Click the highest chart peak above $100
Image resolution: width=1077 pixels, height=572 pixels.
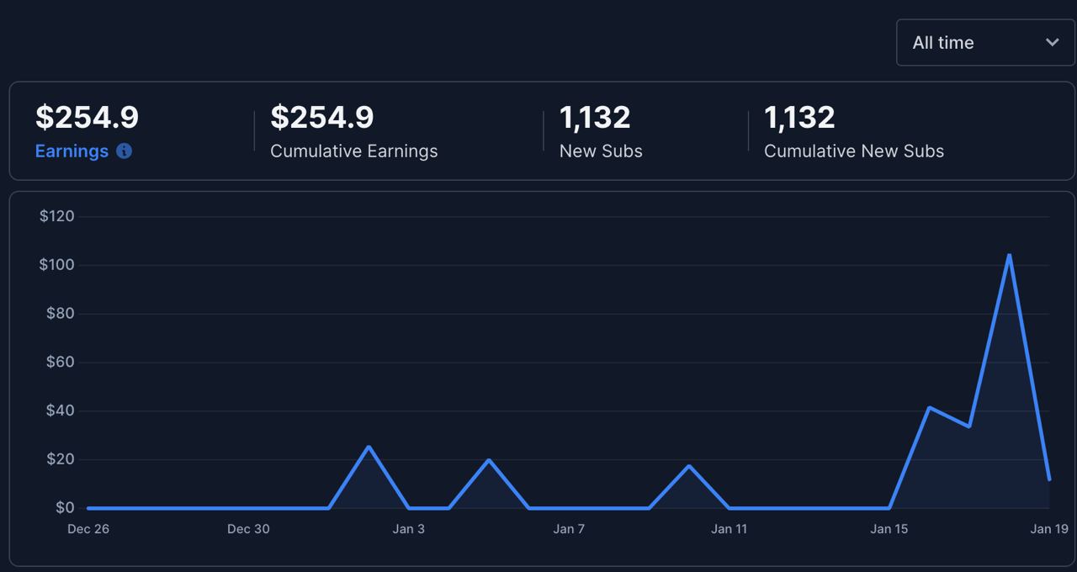pos(1009,255)
